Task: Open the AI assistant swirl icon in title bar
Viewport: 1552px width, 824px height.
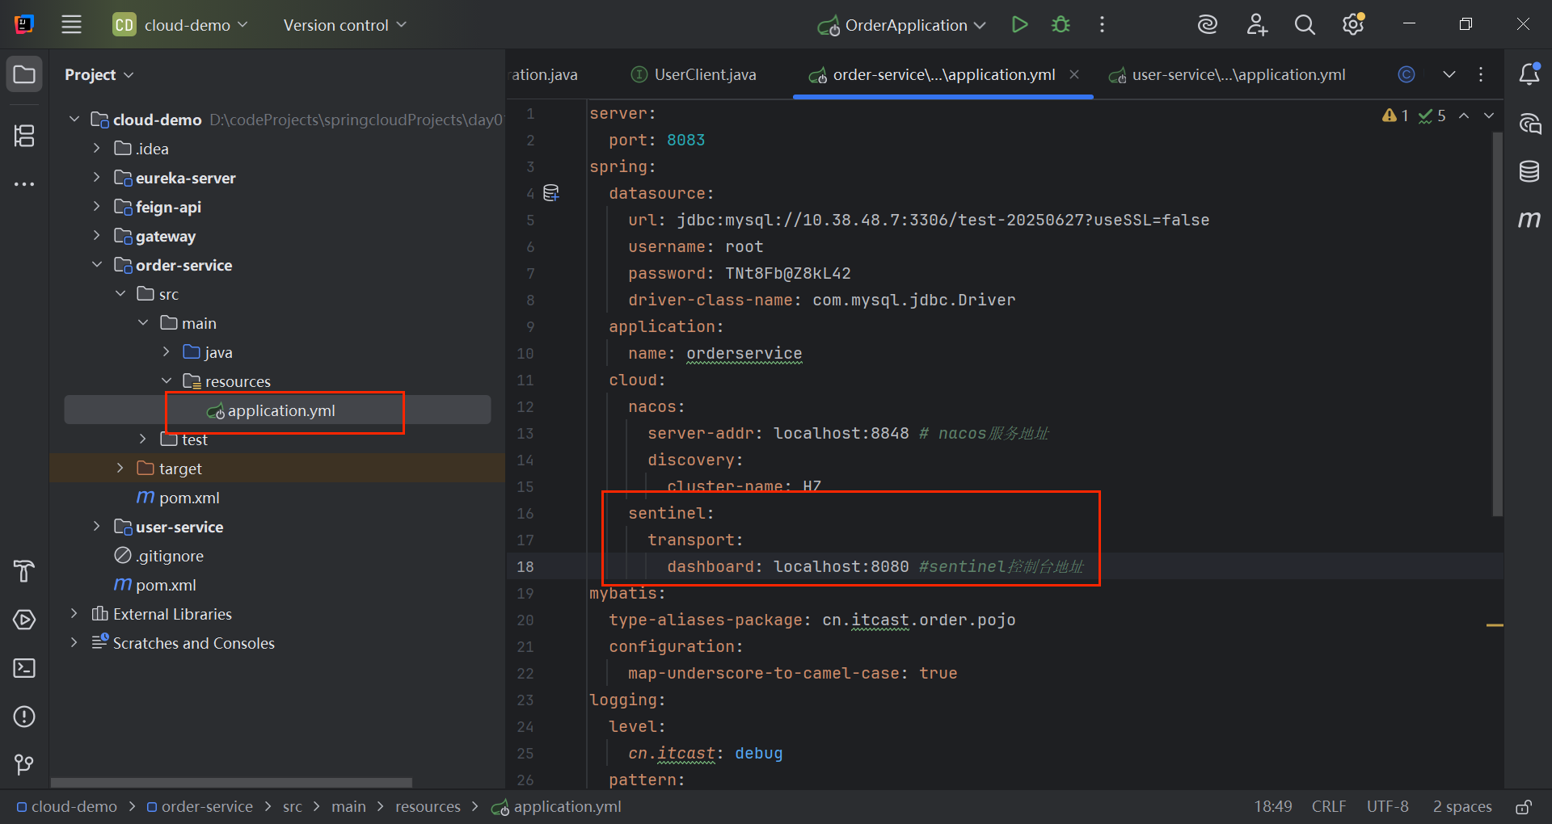Action: click(1207, 24)
